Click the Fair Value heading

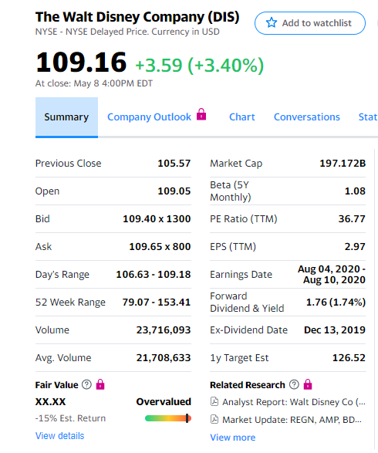[56, 385]
